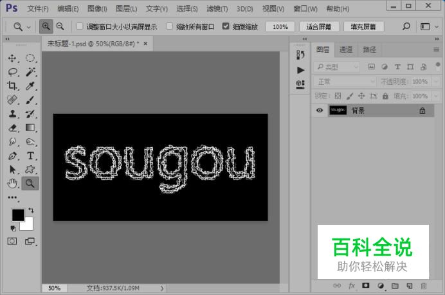This screenshot has width=445, height=295.
Task: Add a layer mask
Action: (366, 285)
